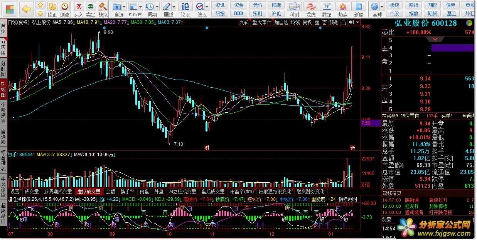Switch to the 换手率 tab
The height and width of the screenshot is (240, 477).
coord(127,192)
